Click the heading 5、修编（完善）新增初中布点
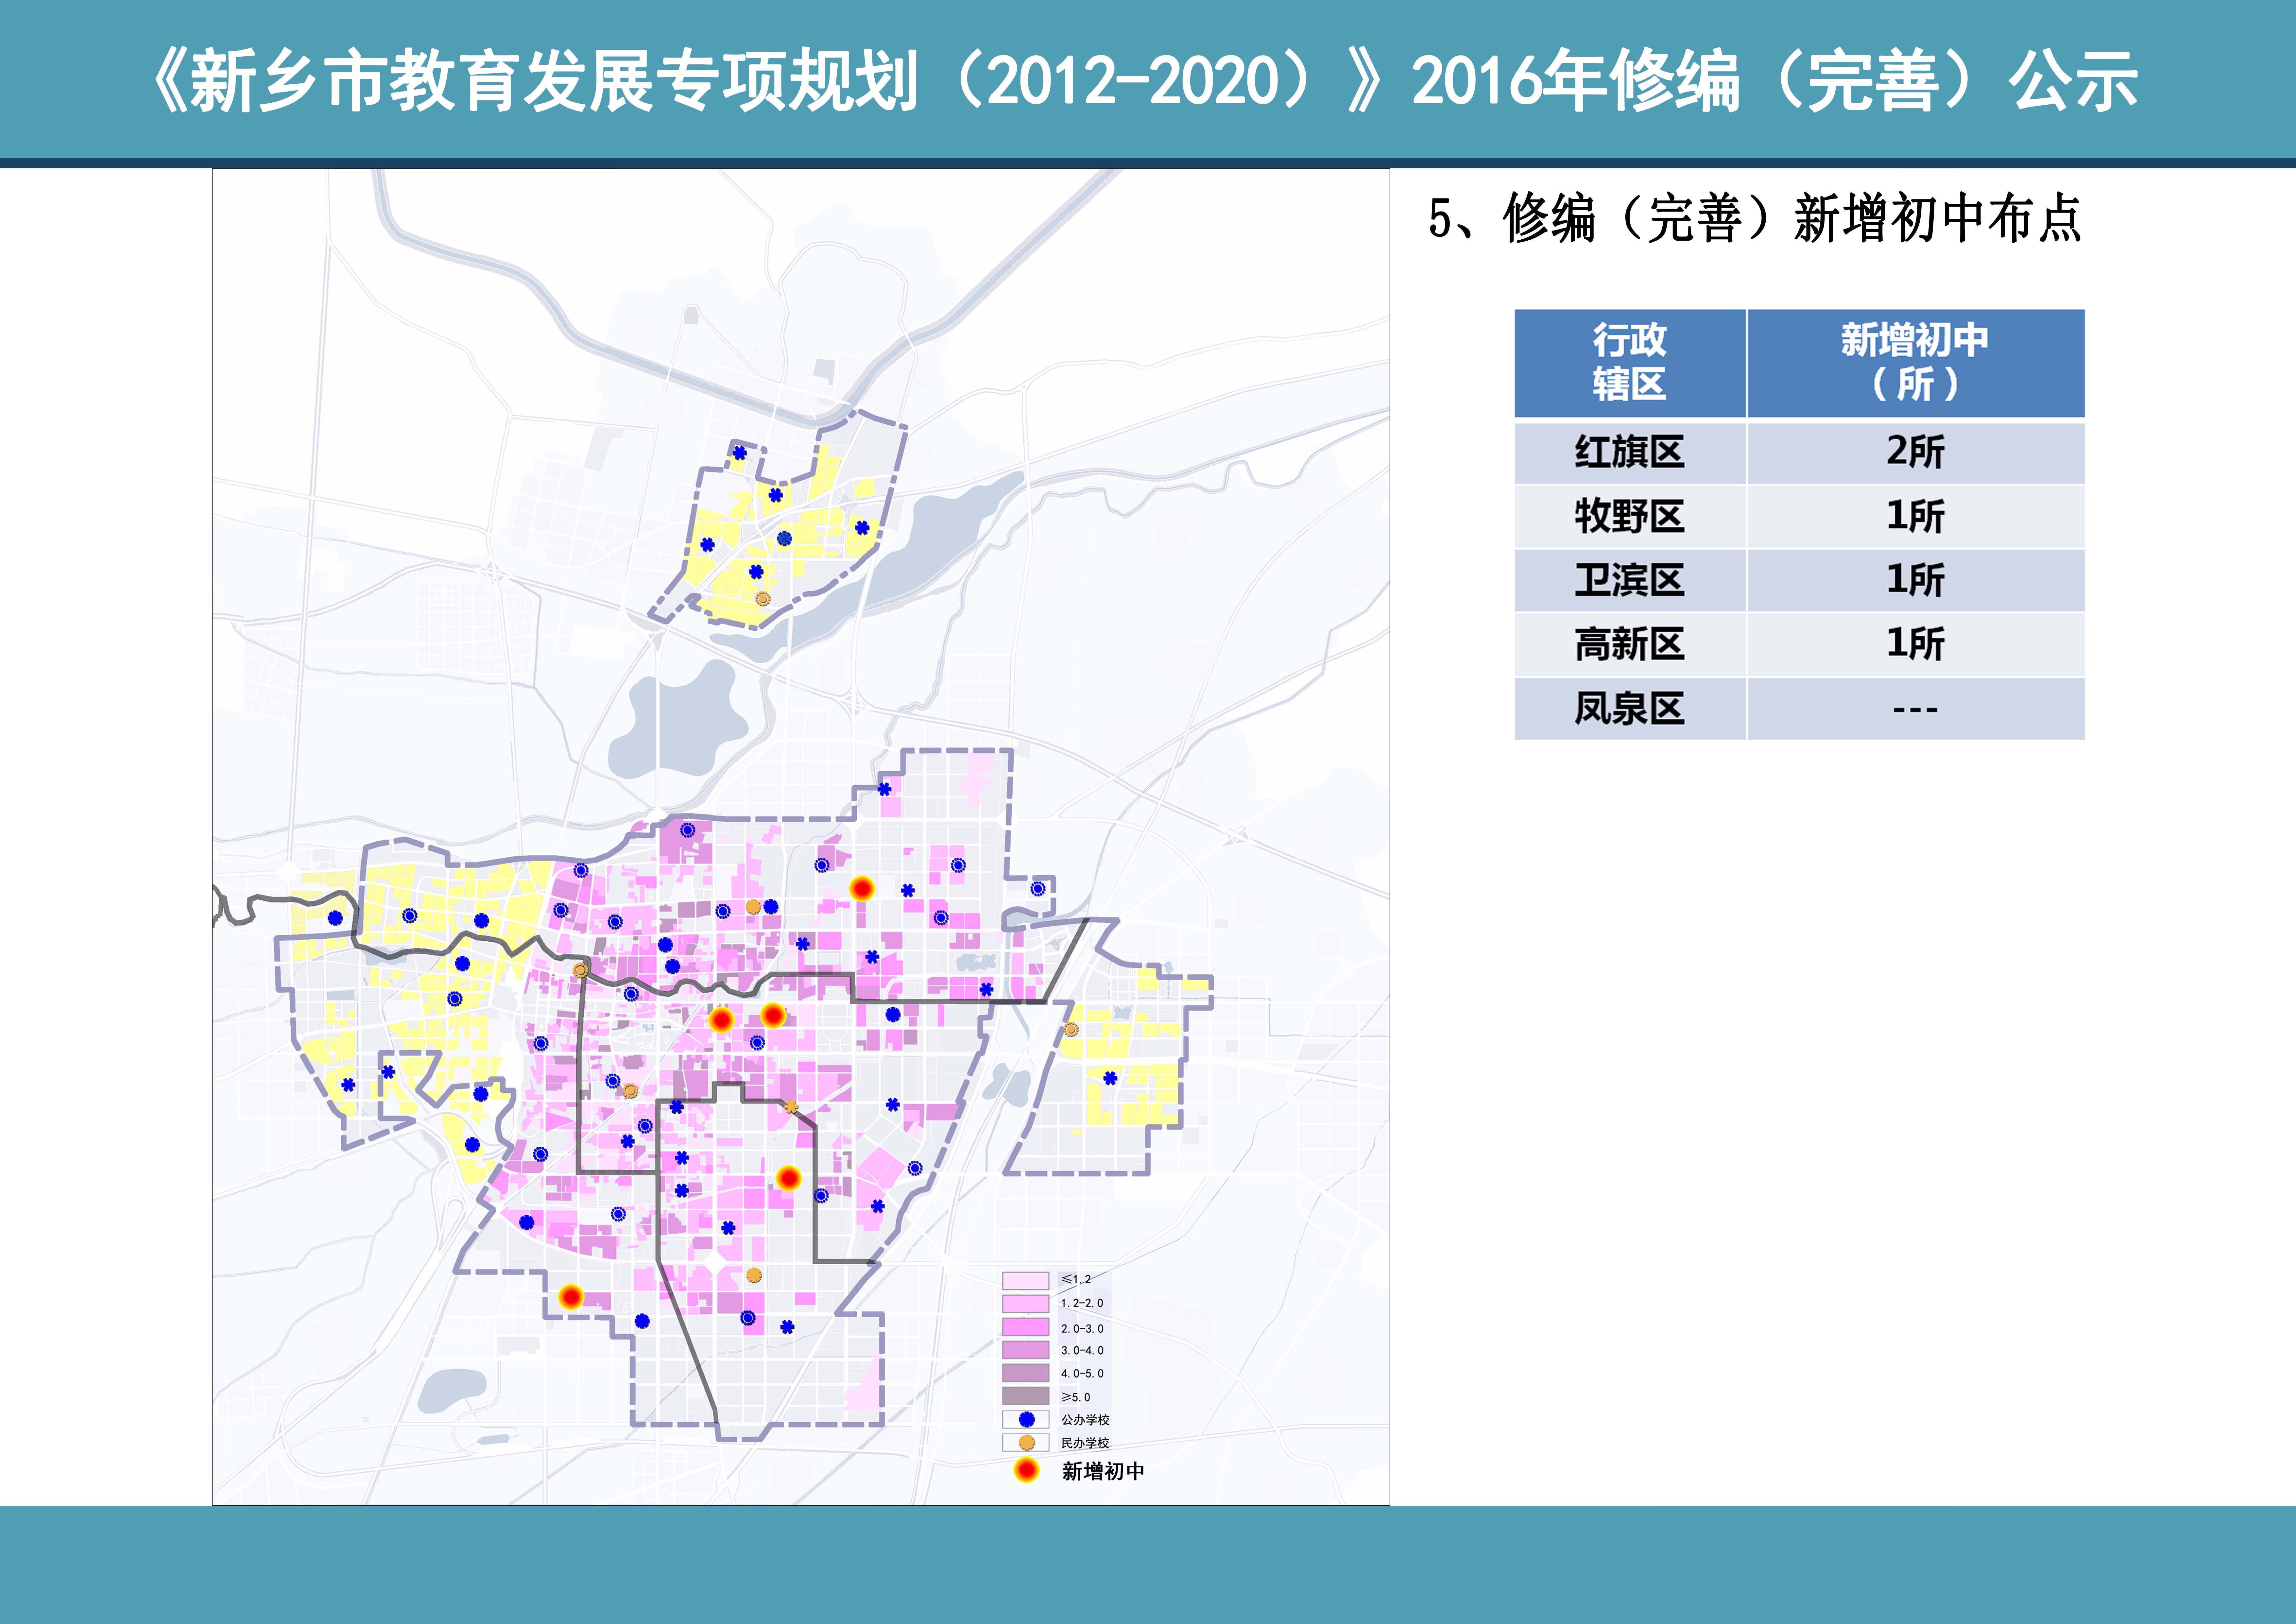 tap(1755, 218)
